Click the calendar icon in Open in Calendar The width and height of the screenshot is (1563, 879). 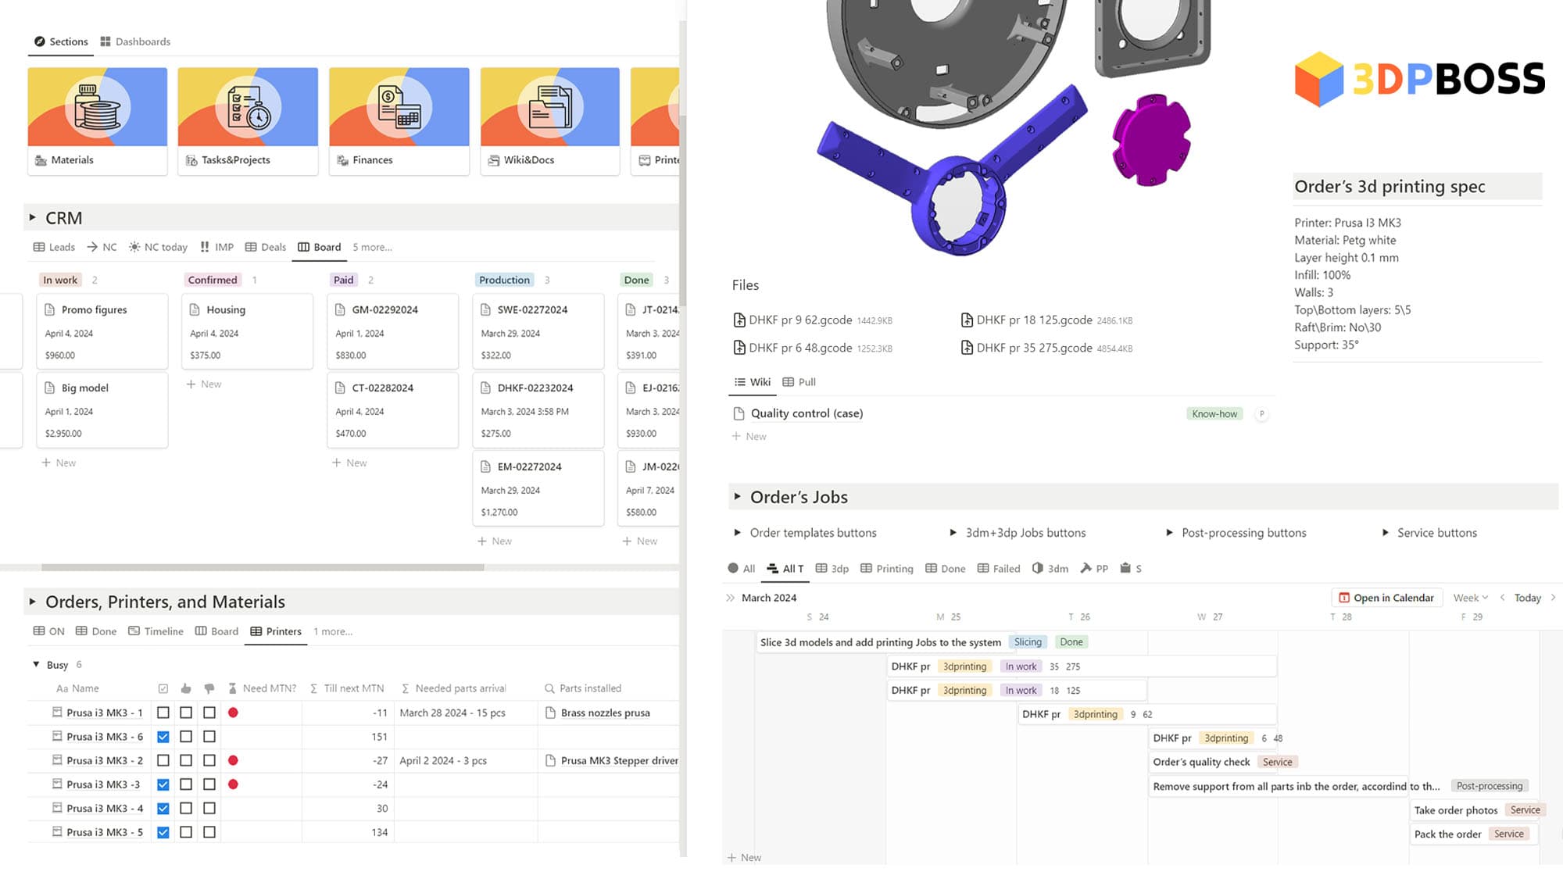(1344, 598)
